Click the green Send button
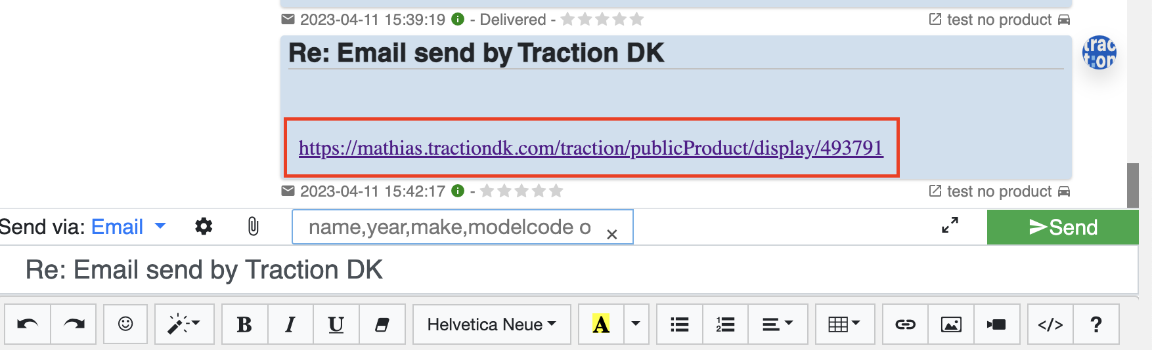This screenshot has width=1152, height=350. [1063, 227]
